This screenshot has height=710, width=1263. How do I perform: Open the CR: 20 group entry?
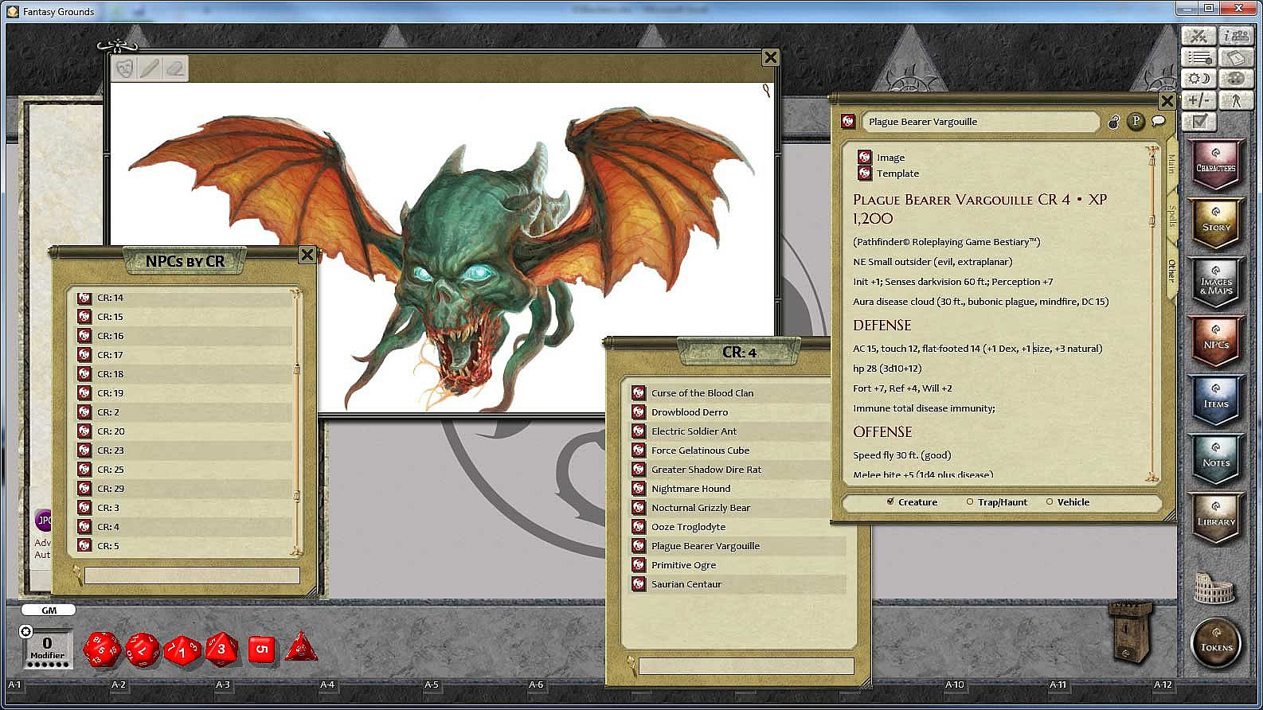click(x=183, y=431)
